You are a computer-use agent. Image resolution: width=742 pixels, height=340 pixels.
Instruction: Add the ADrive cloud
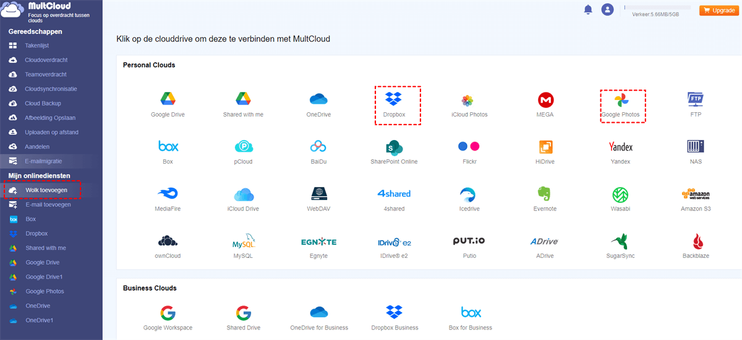[545, 241]
